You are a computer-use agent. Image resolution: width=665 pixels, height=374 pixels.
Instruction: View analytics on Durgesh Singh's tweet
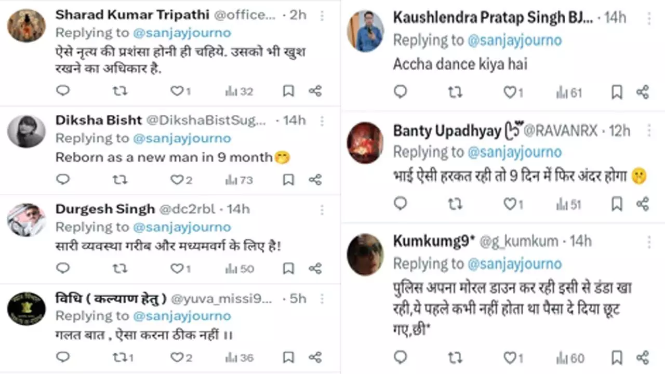pos(240,269)
